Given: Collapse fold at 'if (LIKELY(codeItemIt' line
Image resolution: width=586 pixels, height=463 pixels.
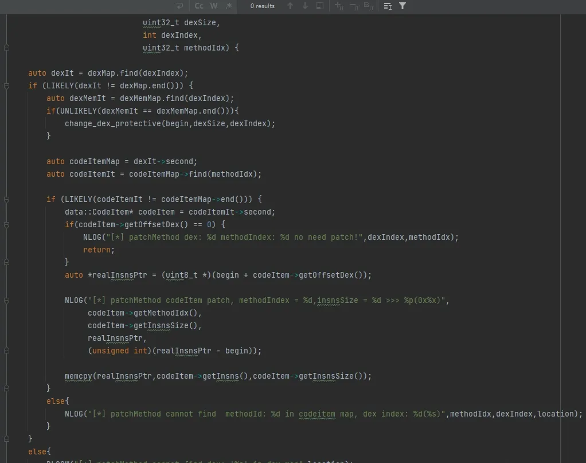Looking at the screenshot, I should [6, 200].
